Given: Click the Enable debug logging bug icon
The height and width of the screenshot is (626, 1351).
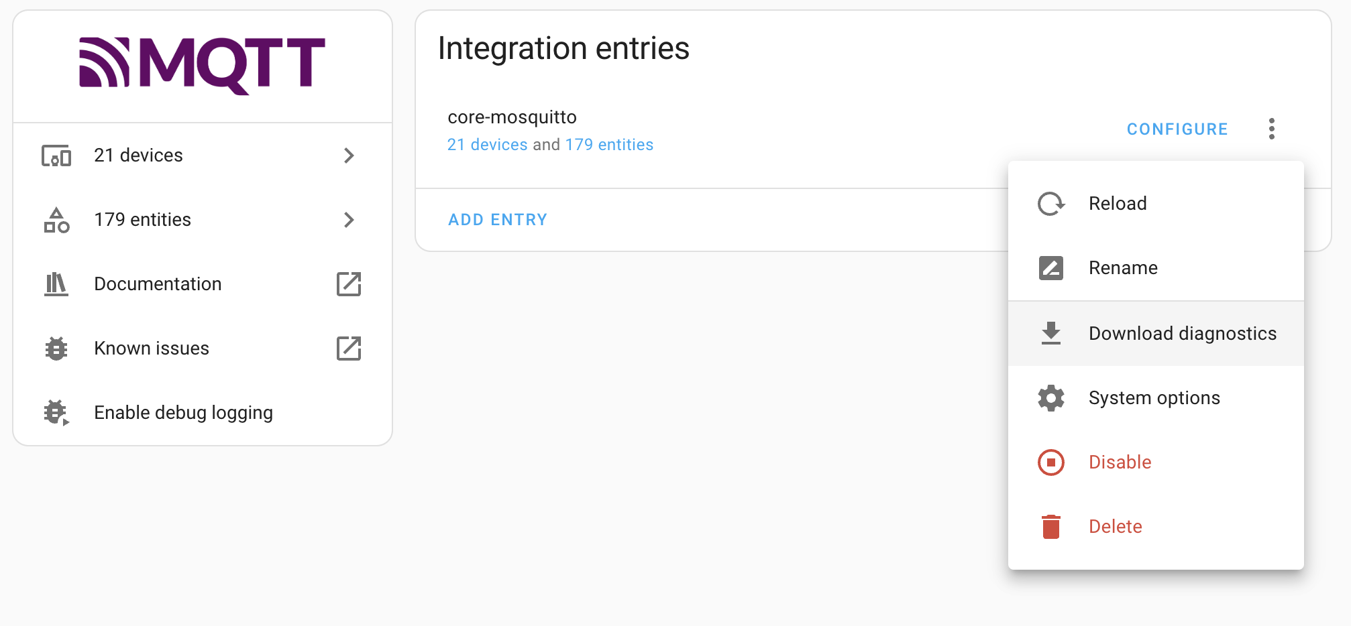Looking at the screenshot, I should coord(56,413).
